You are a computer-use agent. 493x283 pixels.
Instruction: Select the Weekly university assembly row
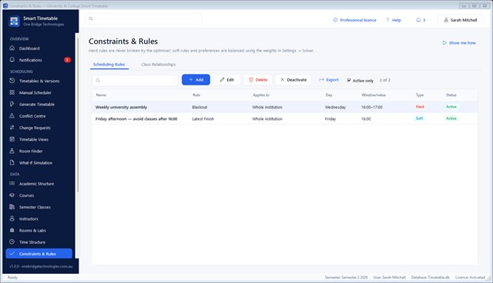(284, 107)
